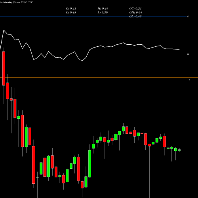Click the OL: 0.48 statistic

coord(135,17)
